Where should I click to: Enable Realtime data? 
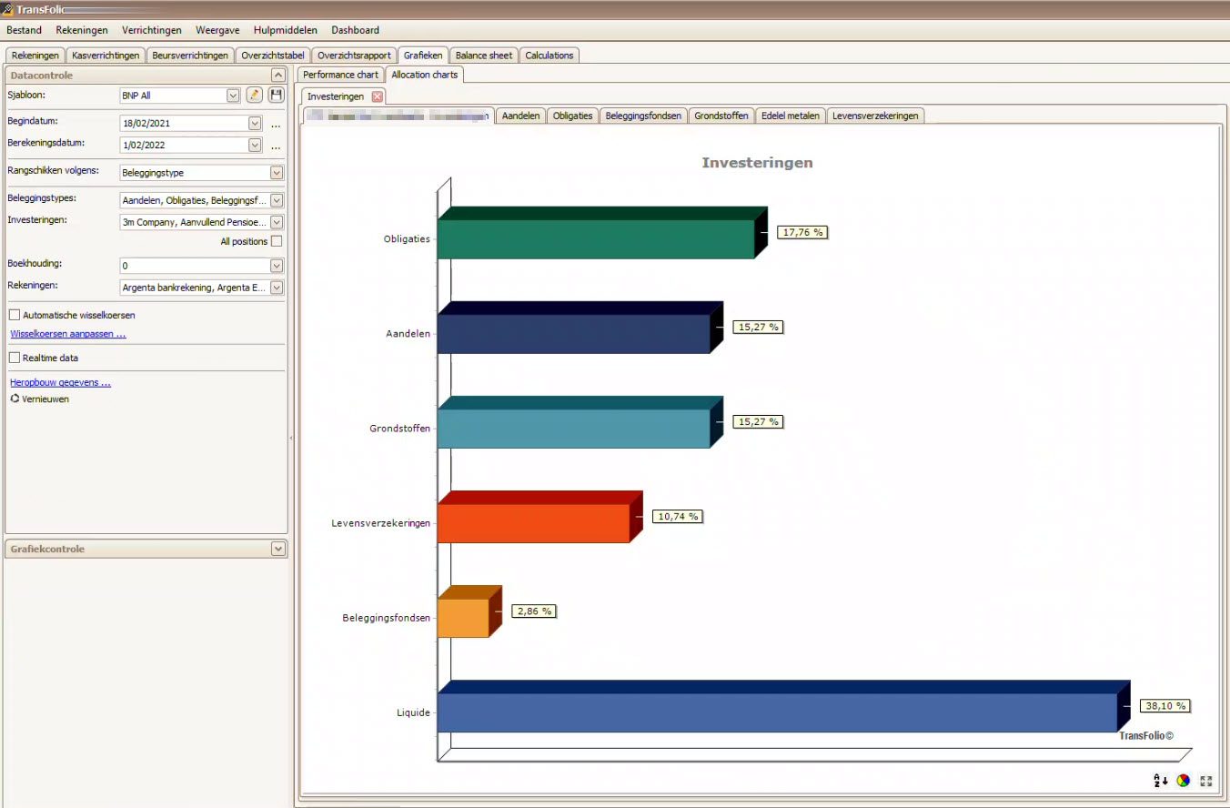[x=14, y=358]
